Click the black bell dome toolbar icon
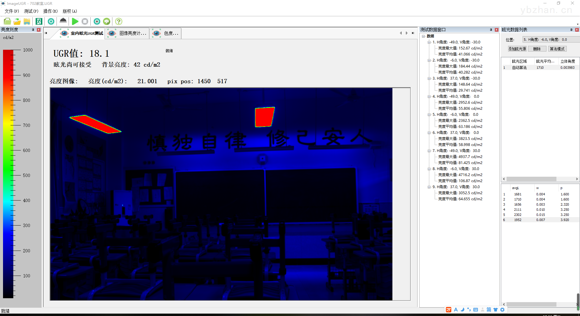This screenshot has height=316, width=580. point(63,21)
